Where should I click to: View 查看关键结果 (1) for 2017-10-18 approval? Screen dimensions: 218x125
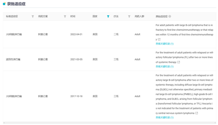point(164,118)
